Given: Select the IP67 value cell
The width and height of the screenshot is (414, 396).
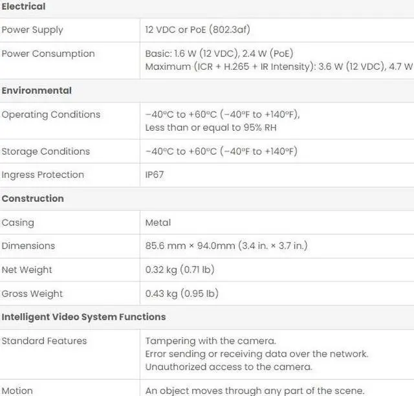Looking at the screenshot, I should [x=155, y=175].
